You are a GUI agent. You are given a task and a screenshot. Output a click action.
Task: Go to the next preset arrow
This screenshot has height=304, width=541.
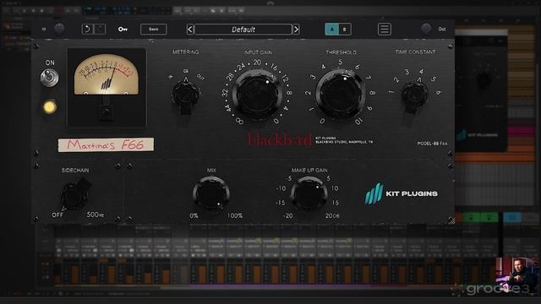tap(296, 30)
